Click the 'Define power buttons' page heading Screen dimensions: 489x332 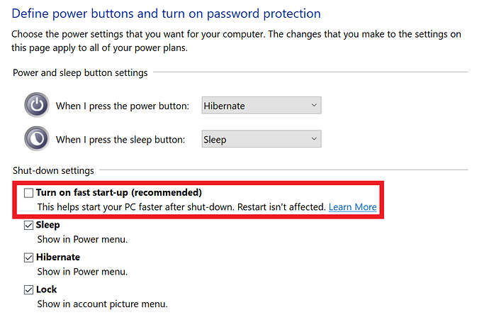point(167,13)
